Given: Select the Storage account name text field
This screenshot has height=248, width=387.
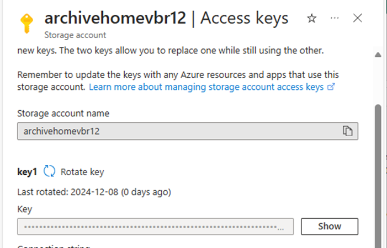Looking at the screenshot, I should pyautogui.click(x=188, y=131).
